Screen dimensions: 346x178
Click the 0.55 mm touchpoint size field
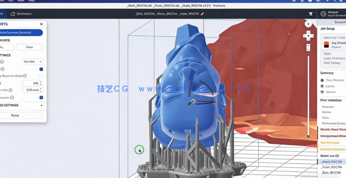31,90
